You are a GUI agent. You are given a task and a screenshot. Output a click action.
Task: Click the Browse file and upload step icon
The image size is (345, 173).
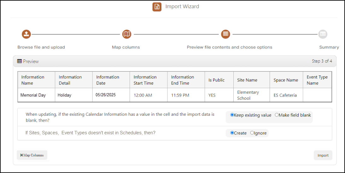[x=26, y=34]
